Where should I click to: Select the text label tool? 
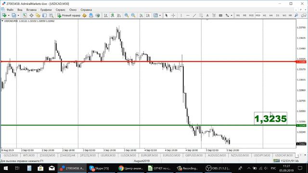[214, 15]
